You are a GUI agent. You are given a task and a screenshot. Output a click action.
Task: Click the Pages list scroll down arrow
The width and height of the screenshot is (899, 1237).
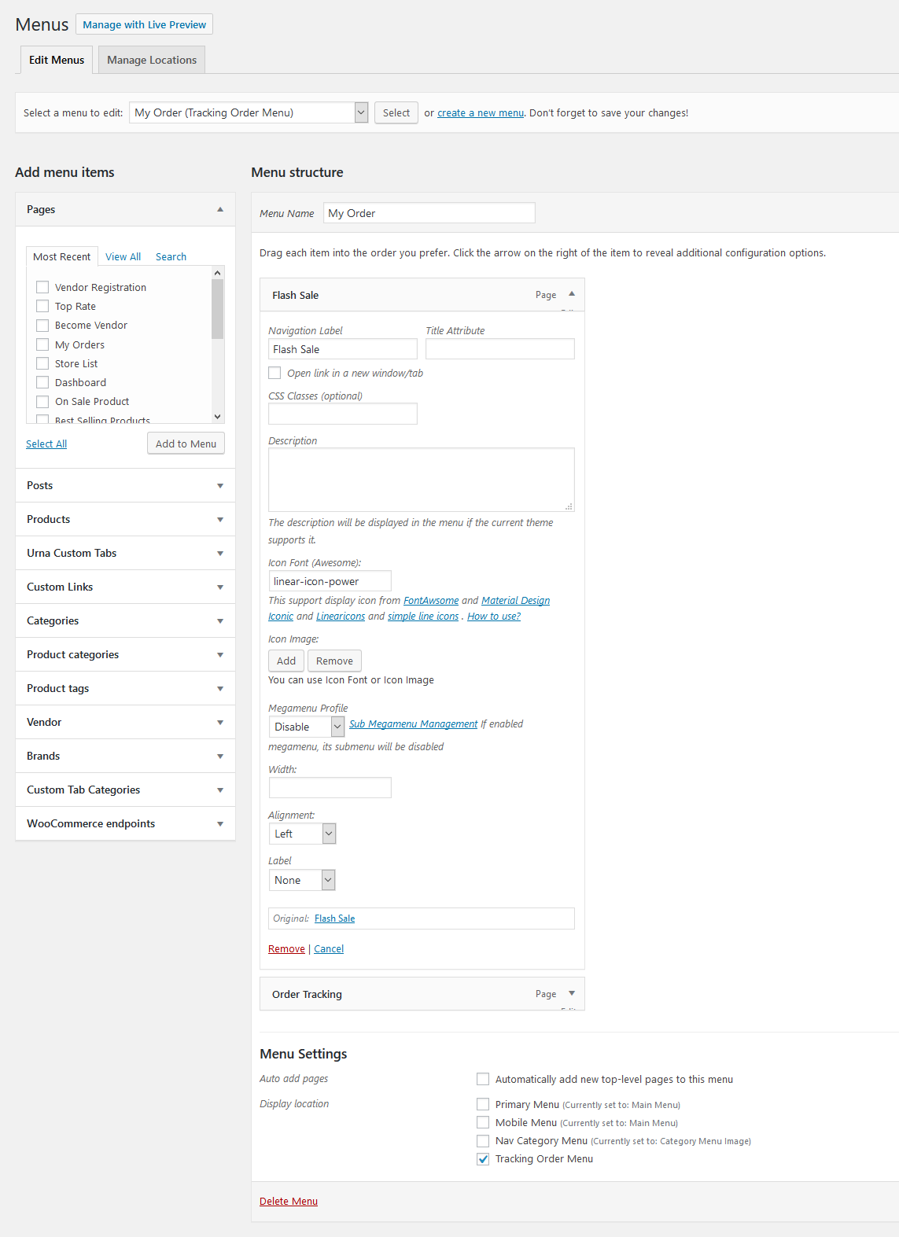218,416
